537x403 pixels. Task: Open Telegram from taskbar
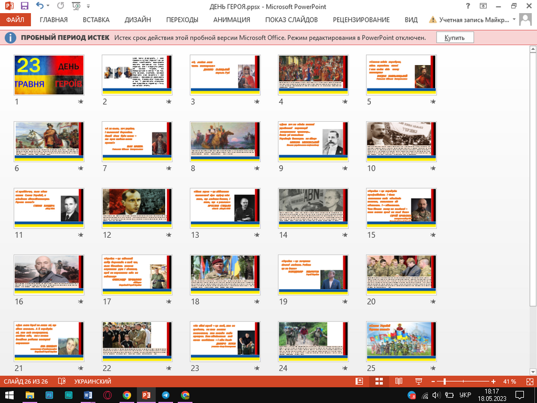point(166,395)
